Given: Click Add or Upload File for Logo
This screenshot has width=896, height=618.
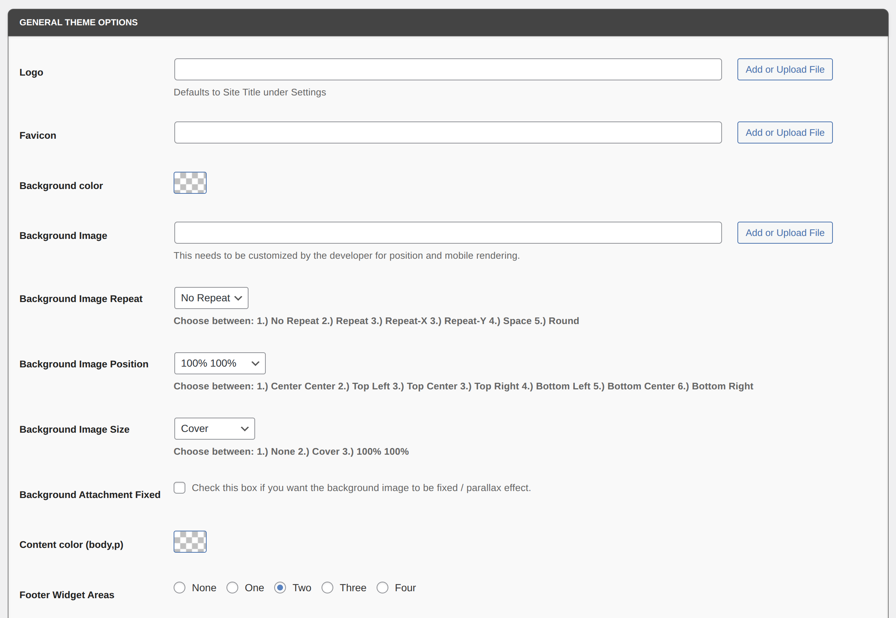Looking at the screenshot, I should (785, 69).
